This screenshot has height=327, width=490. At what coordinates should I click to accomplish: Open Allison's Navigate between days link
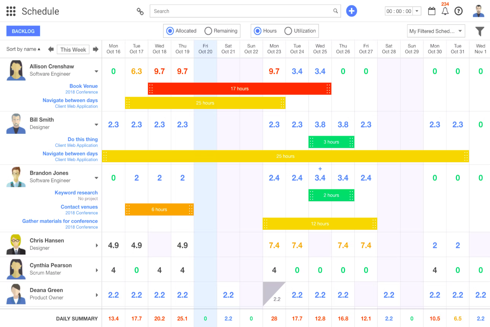coord(70,100)
